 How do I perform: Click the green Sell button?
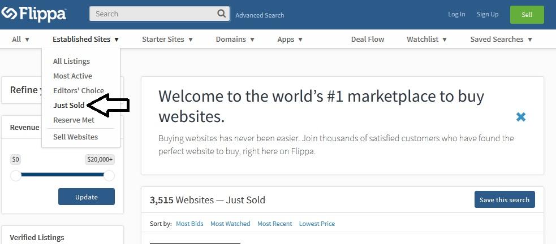coord(527,15)
